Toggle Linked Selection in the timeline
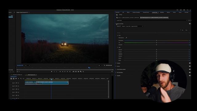Screen dimensions: 197x111 16,79
